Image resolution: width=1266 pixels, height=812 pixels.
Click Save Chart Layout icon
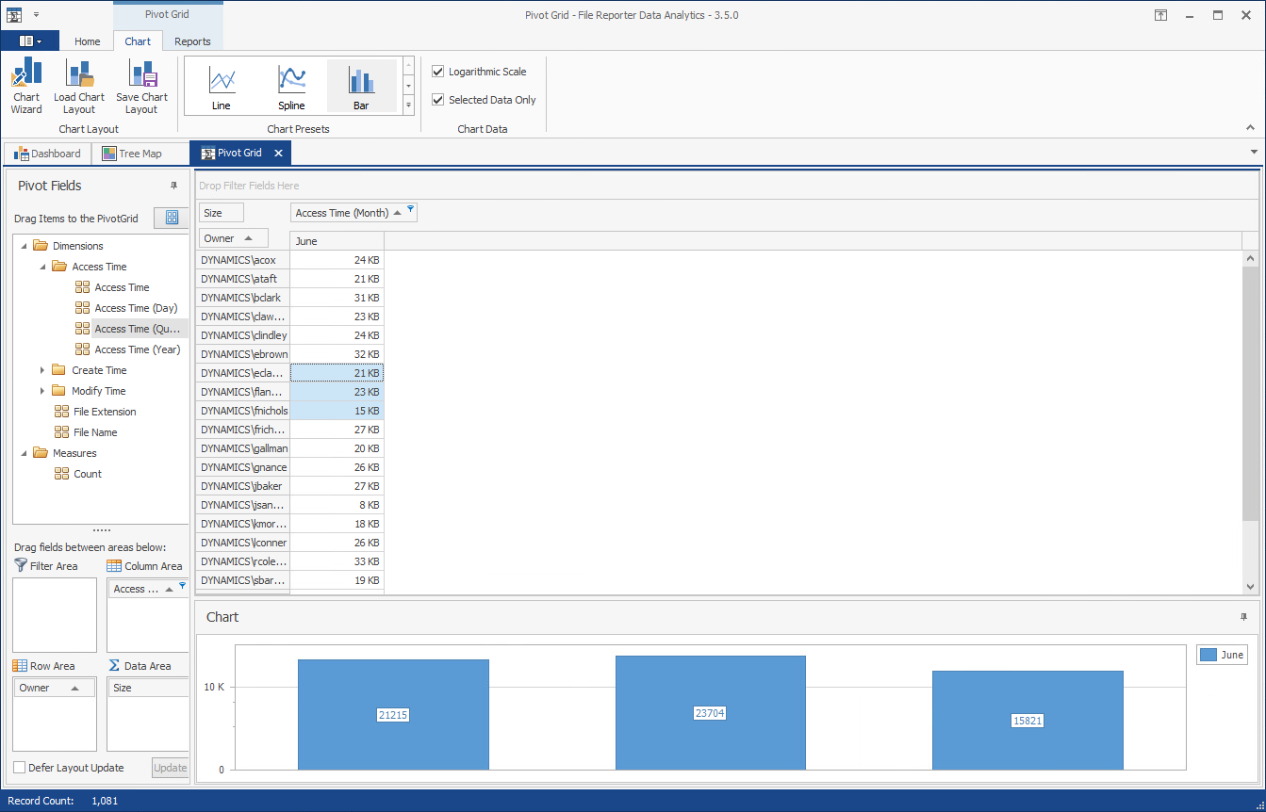pos(142,73)
